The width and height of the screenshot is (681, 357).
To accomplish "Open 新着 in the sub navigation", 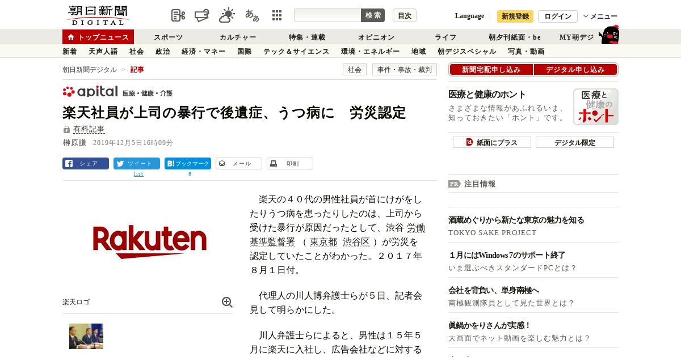I will 70,52.
